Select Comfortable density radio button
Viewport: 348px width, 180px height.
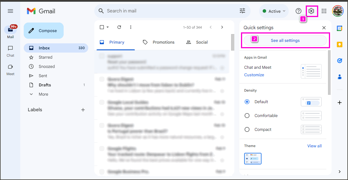point(247,116)
